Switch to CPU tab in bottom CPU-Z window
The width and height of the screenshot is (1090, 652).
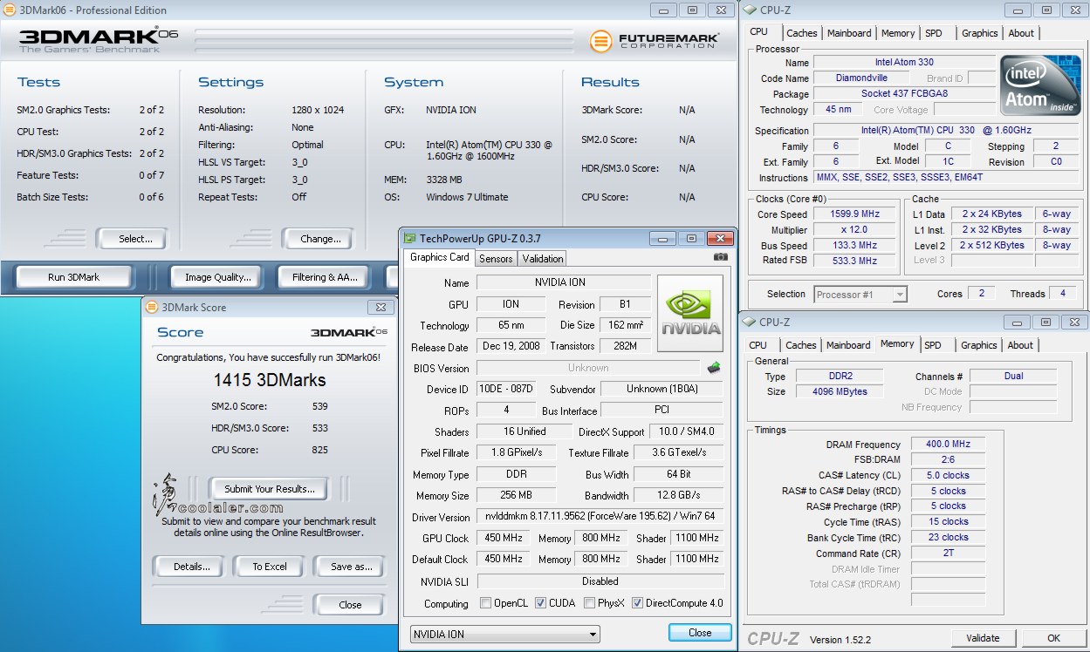(x=758, y=345)
